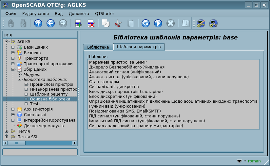270x166 pixels.
Task: Select Диспетчер модулів in the tree
Action: [x=43, y=126]
